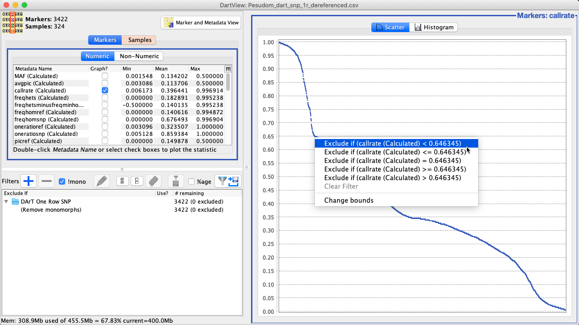The height and width of the screenshot is (325, 579).
Task: Check Graph box for avgpic (Calculated)
Action: (105, 84)
